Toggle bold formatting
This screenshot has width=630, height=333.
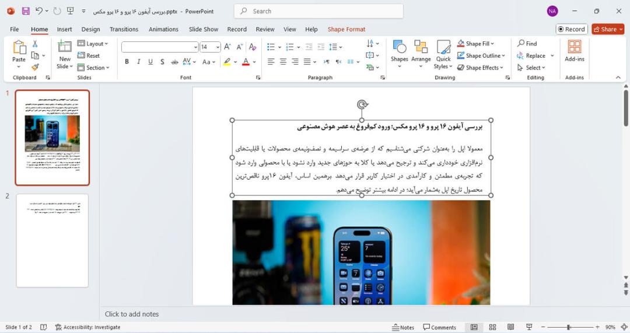click(x=127, y=62)
